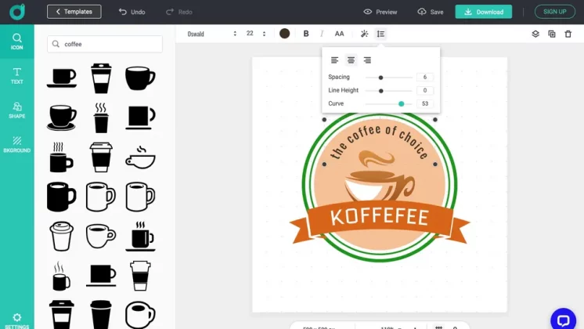The image size is (584, 329).
Task: Toggle uppercase AA text case
Action: tap(339, 34)
